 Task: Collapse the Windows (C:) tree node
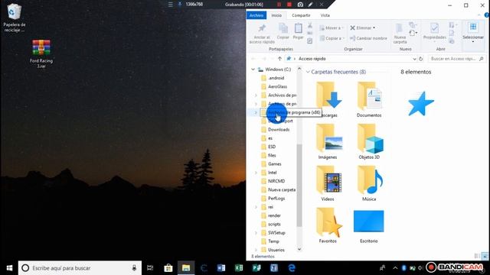(x=253, y=70)
